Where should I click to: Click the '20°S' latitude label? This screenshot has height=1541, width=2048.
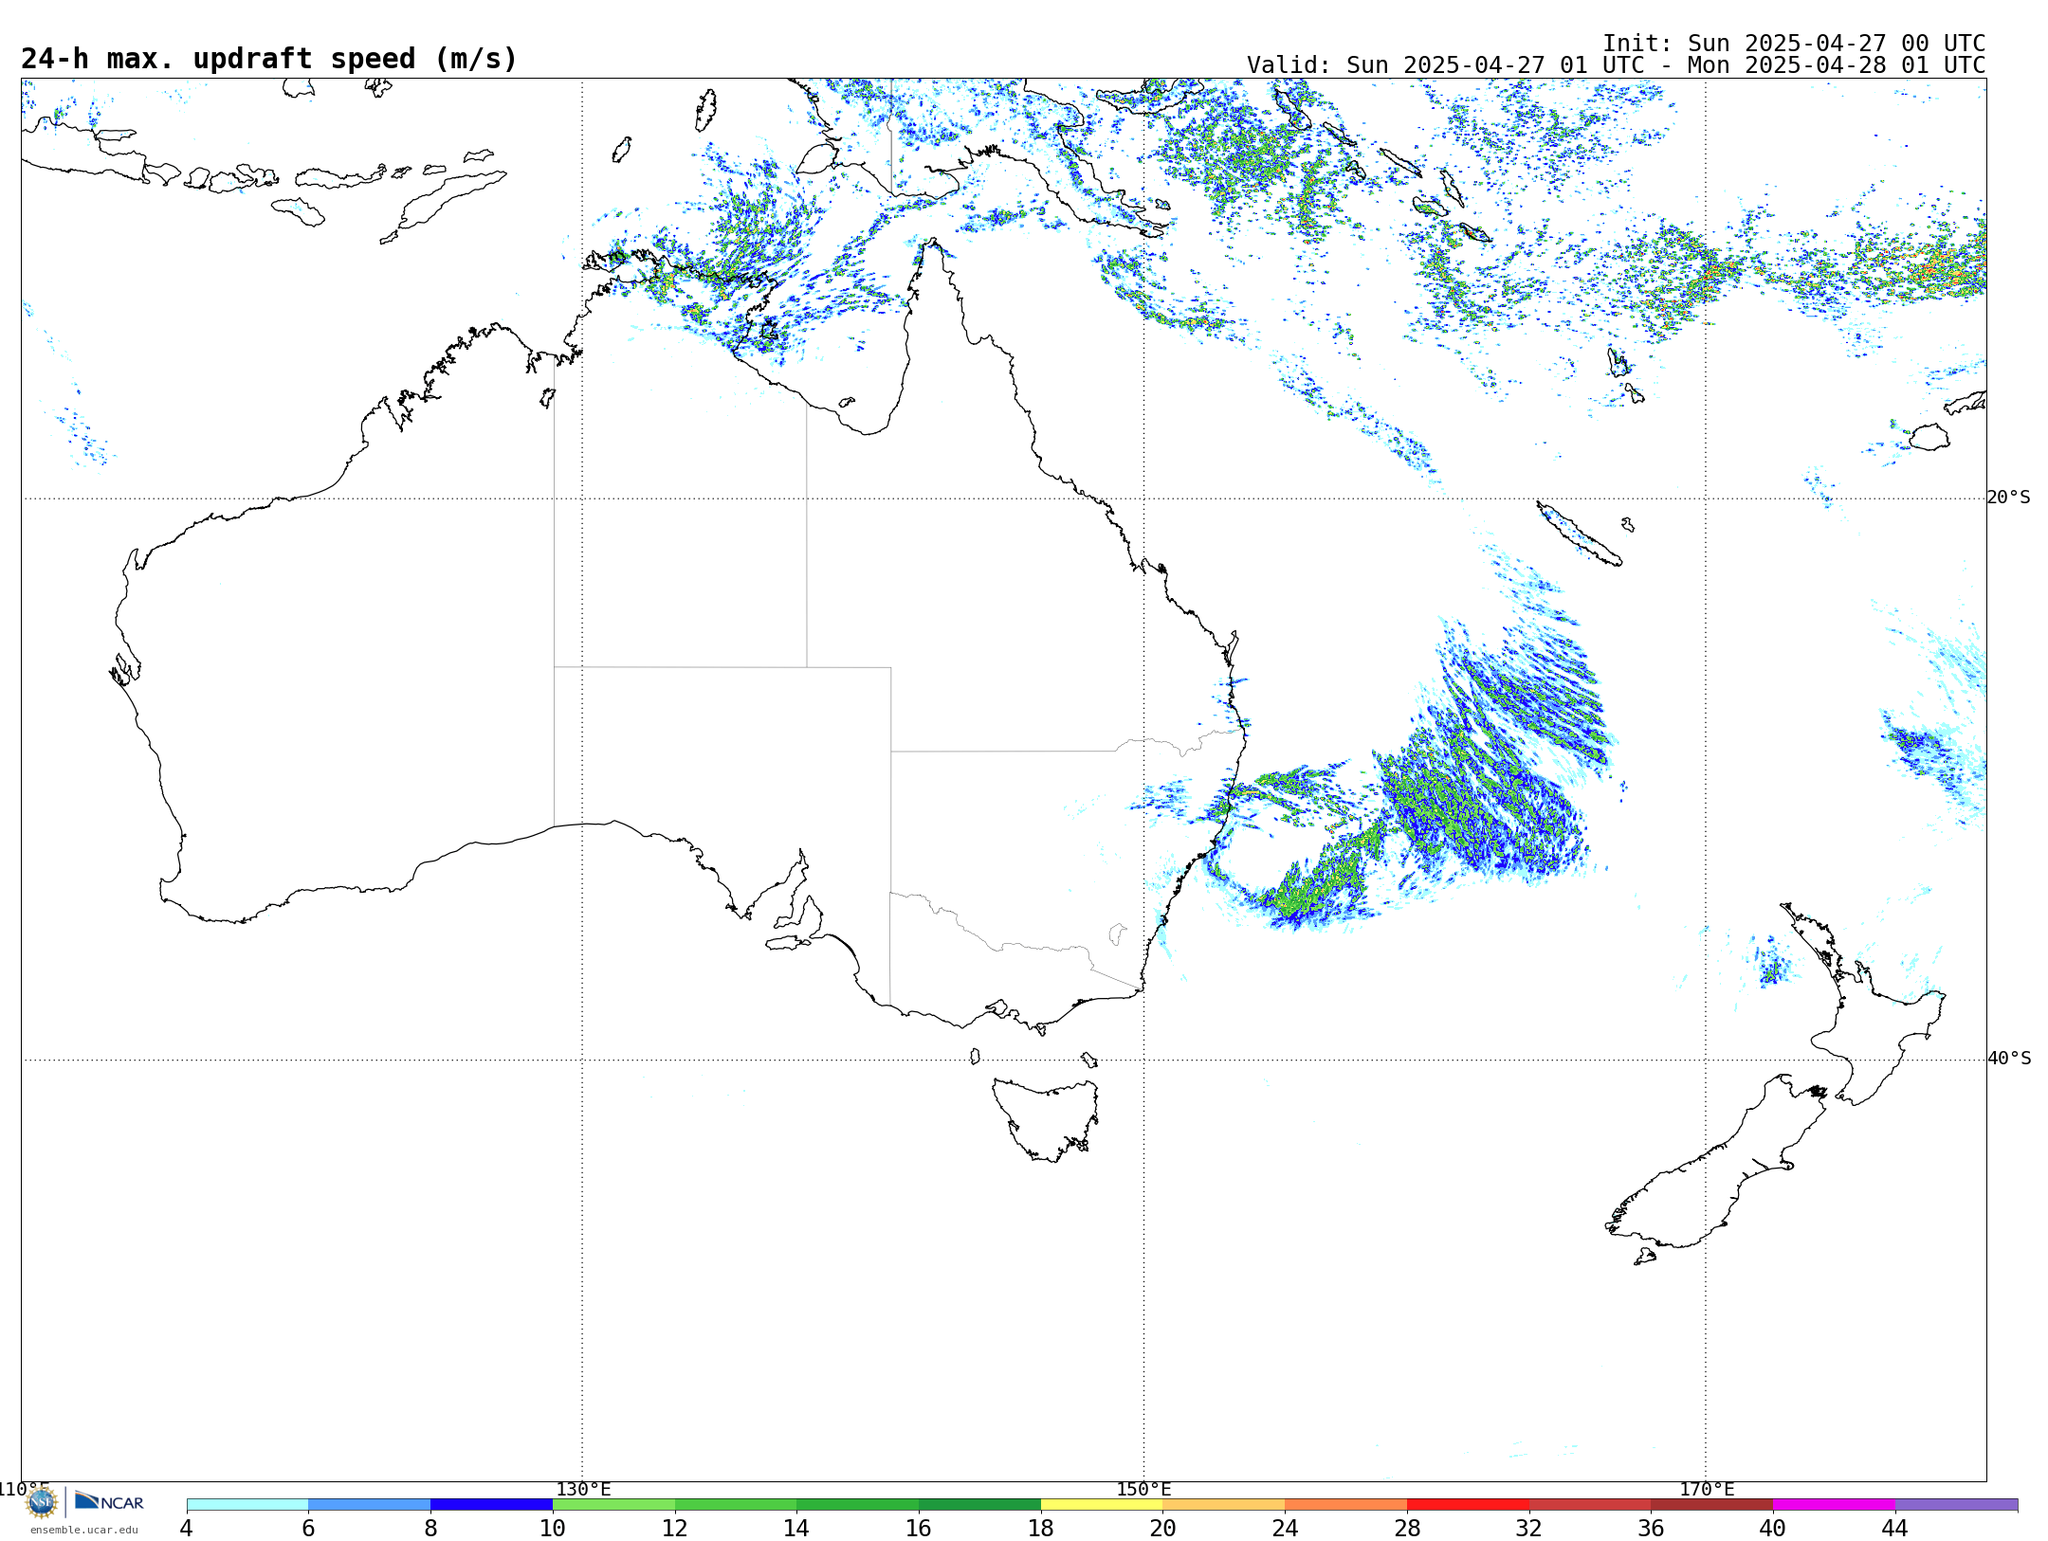pos(2009,498)
